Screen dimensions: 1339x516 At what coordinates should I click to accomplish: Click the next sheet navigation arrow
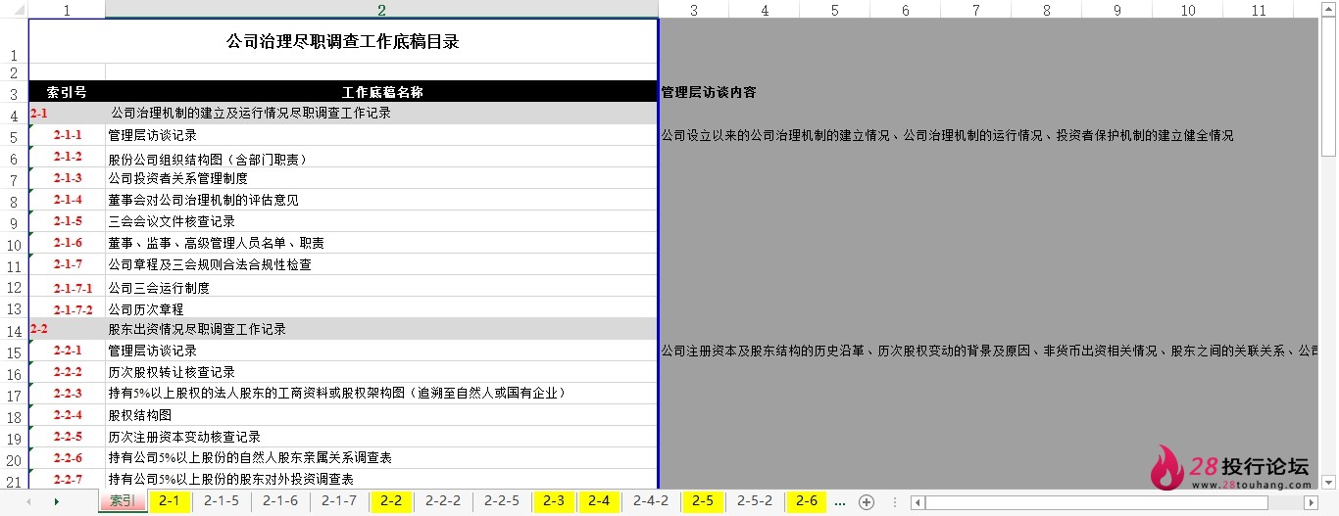click(x=56, y=502)
